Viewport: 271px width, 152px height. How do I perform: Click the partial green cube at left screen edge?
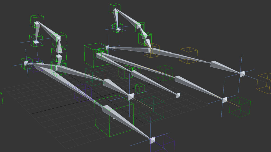tap(1, 99)
